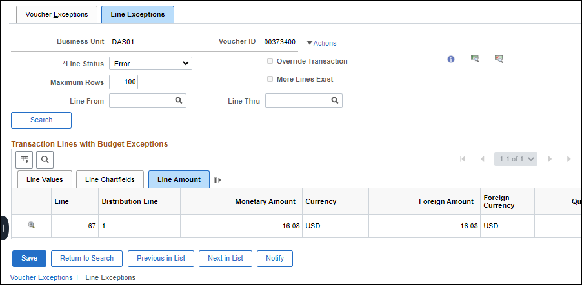The height and width of the screenshot is (285, 582).
Task: Open the Line Status dropdown
Action: coord(150,64)
